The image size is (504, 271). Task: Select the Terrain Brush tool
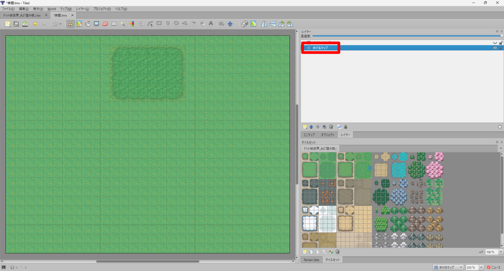79,24
